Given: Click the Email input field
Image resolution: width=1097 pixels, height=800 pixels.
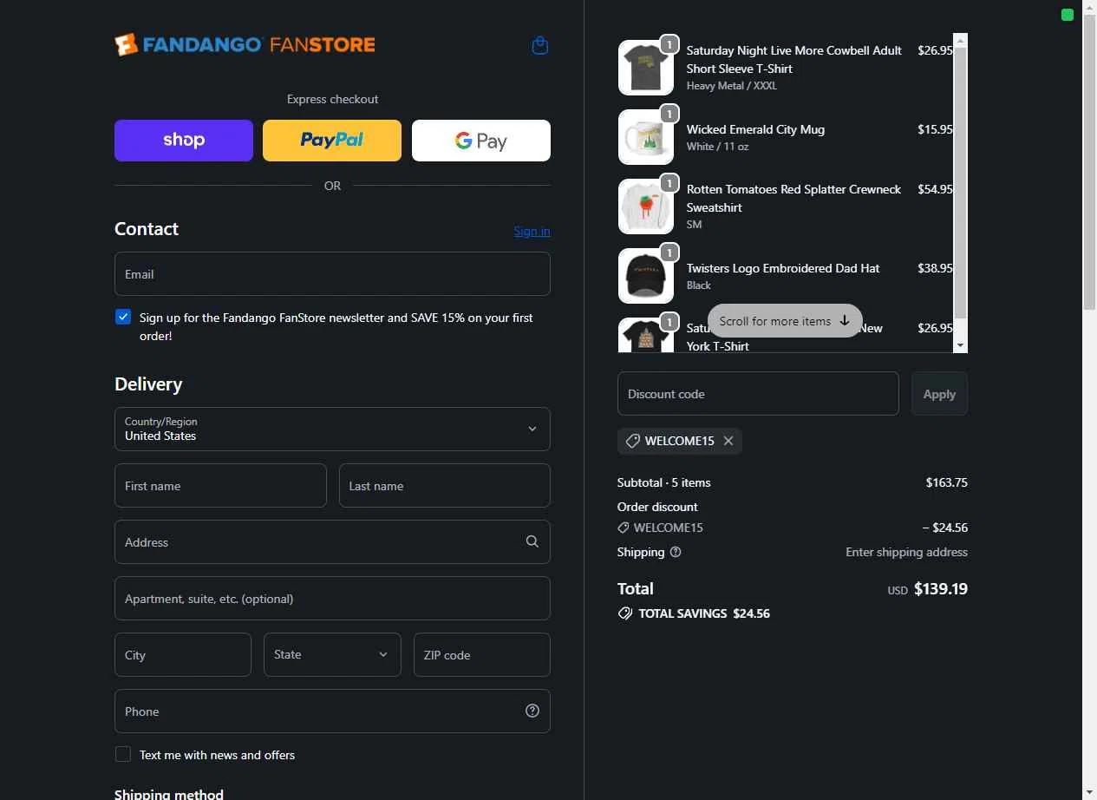Looking at the screenshot, I should (x=332, y=274).
